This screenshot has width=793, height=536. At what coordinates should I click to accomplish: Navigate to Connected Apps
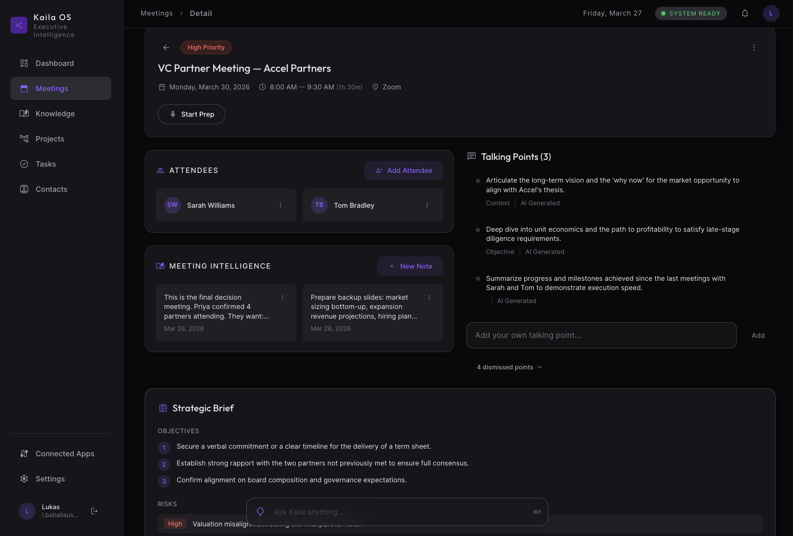[65, 454]
